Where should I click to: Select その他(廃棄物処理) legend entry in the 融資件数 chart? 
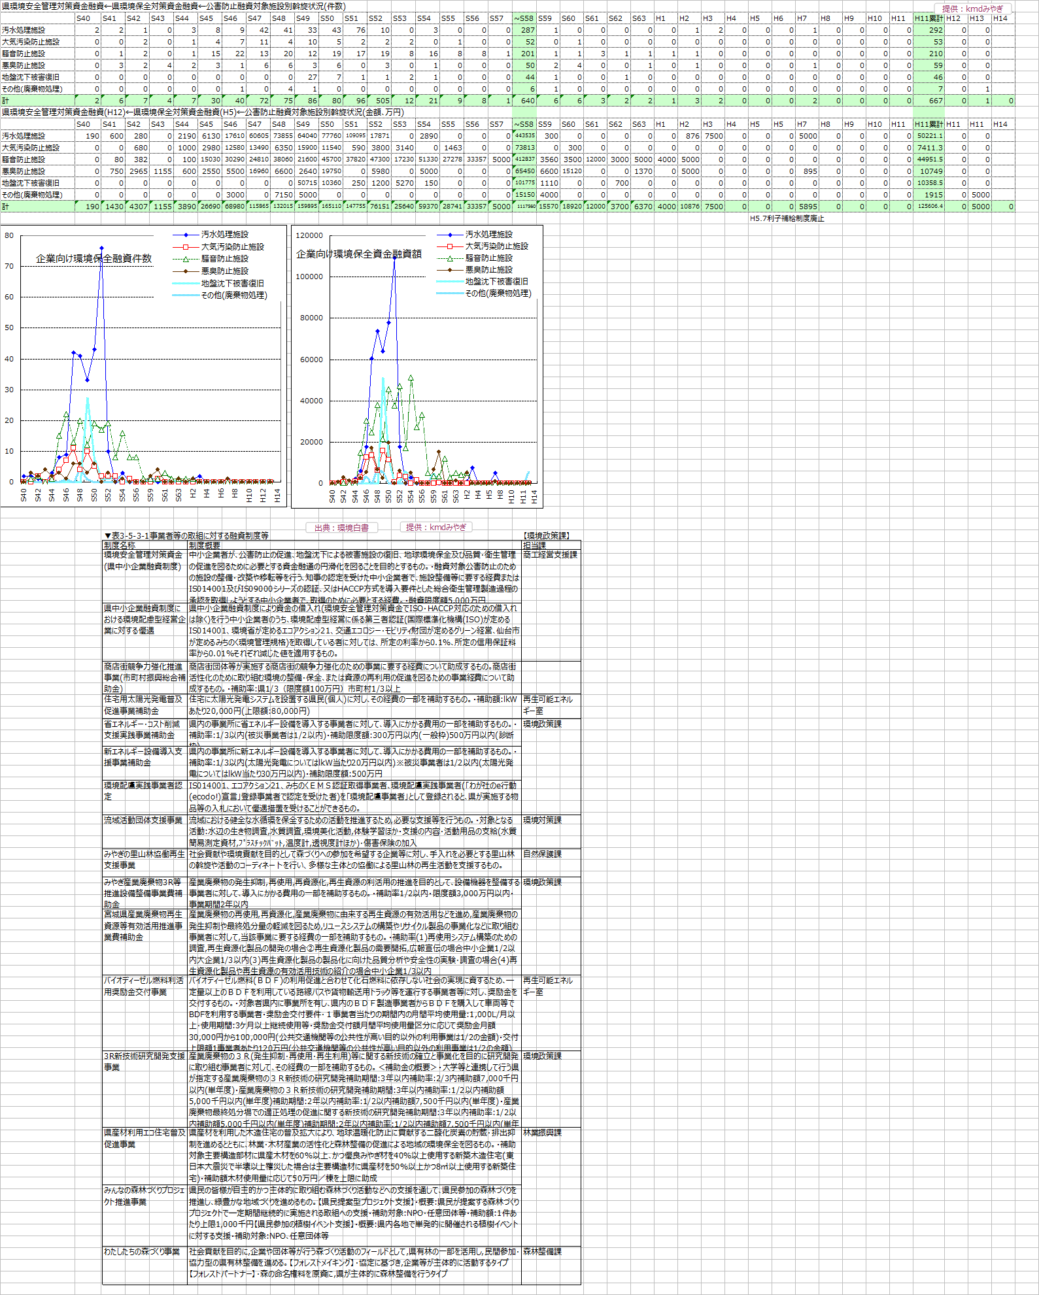point(220,295)
